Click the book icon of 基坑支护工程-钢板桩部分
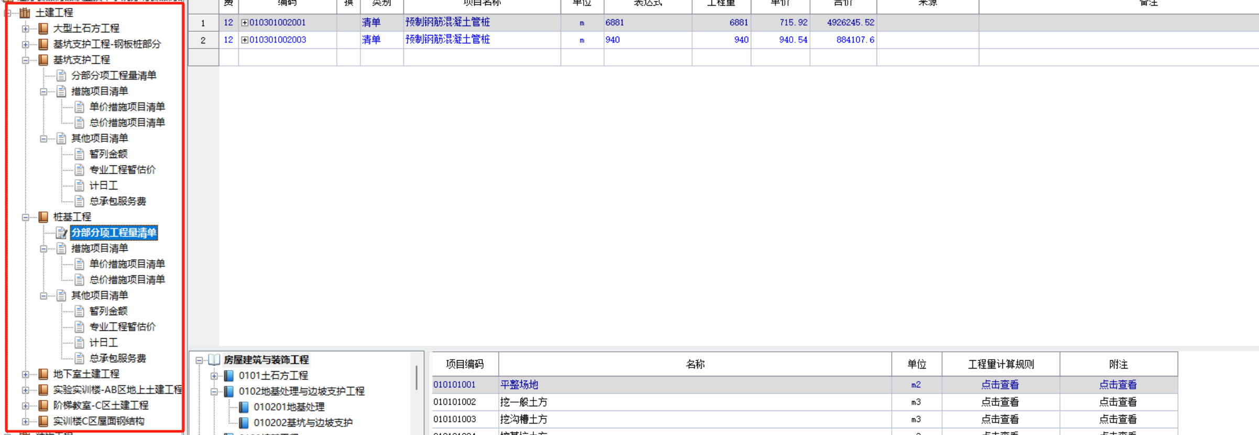The height and width of the screenshot is (435, 1259). (x=43, y=44)
